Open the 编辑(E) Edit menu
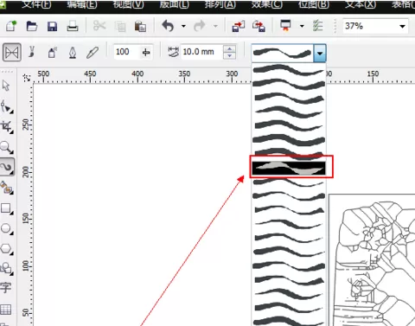The height and width of the screenshot is (326, 415). point(82,4)
